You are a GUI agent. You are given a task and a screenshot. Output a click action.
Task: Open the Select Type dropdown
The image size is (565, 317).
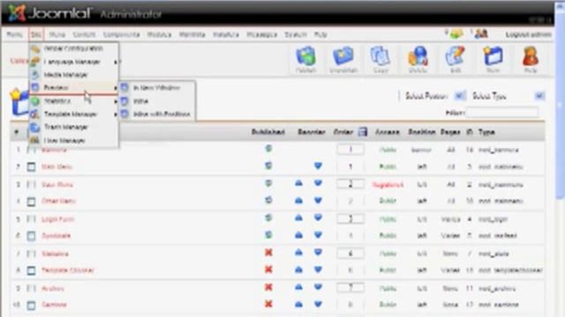tap(508, 96)
